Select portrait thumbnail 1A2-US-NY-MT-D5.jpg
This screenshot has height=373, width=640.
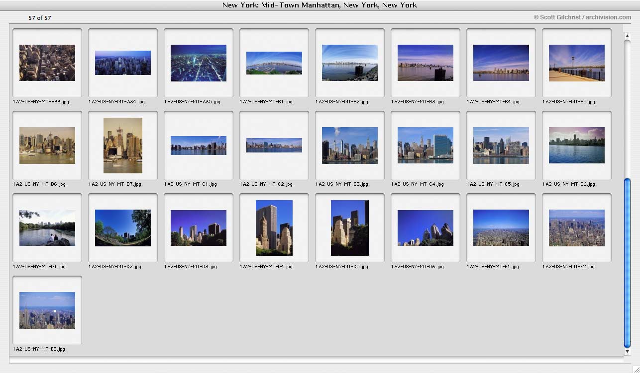(350, 228)
